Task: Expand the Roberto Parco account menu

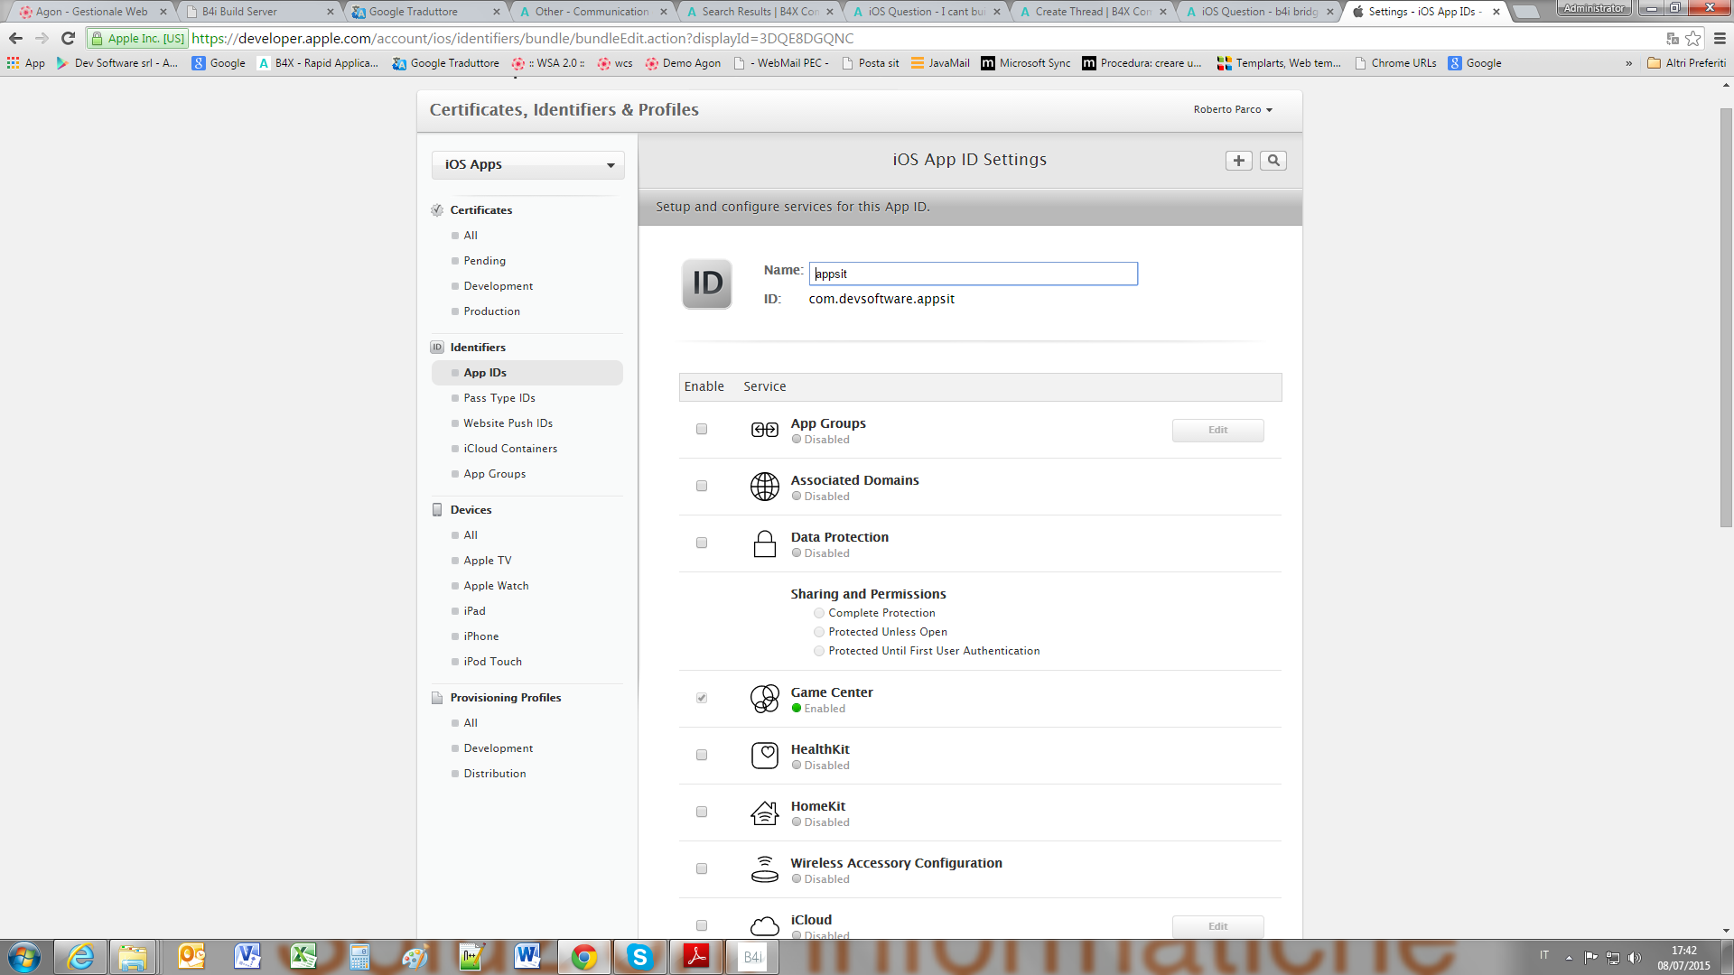Action: point(1233,109)
